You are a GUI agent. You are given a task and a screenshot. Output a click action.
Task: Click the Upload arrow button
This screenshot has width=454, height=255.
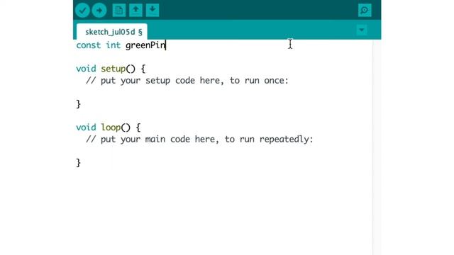[99, 11]
